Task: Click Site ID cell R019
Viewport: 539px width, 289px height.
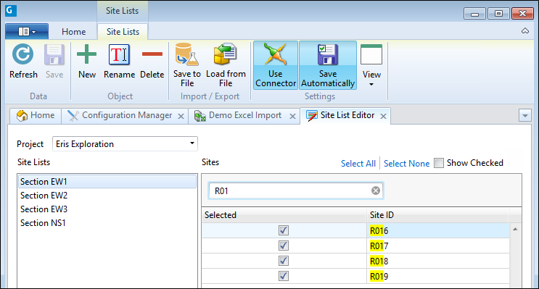Action: click(438, 276)
